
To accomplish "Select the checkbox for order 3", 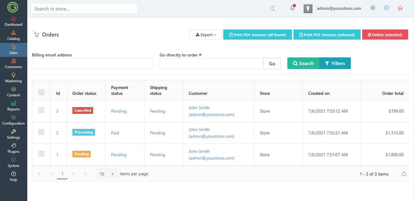I will click(x=41, y=110).
